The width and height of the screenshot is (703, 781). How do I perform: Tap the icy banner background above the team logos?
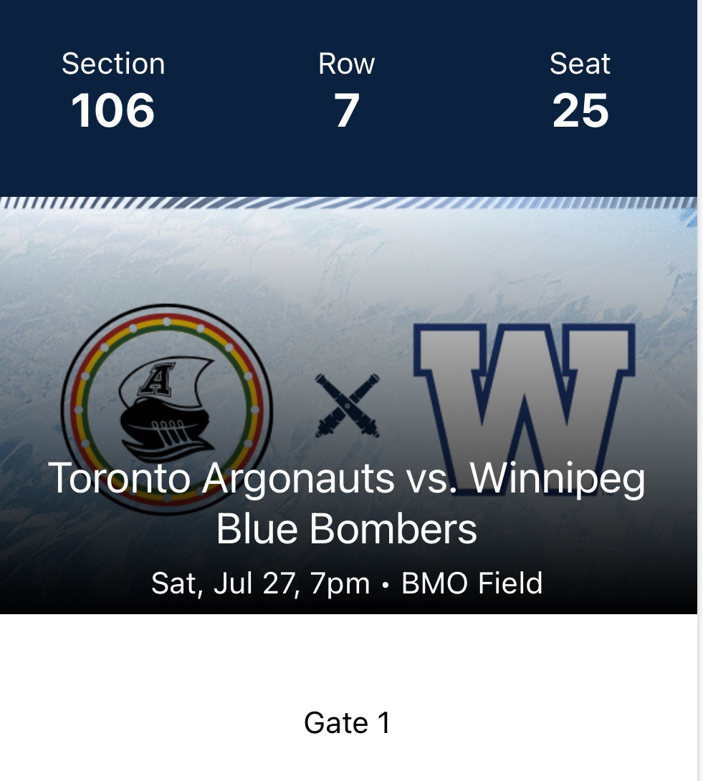[347, 265]
